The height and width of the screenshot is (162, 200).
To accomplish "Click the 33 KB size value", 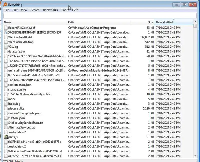I will tap(150, 28).
